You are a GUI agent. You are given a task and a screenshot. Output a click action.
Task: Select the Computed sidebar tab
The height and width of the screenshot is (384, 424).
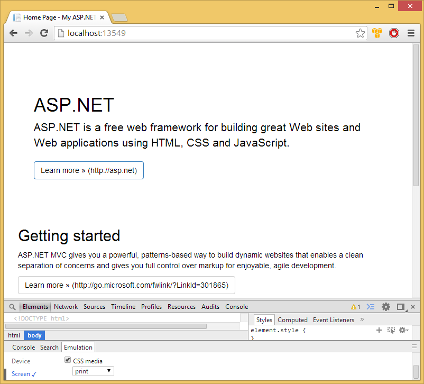point(292,320)
